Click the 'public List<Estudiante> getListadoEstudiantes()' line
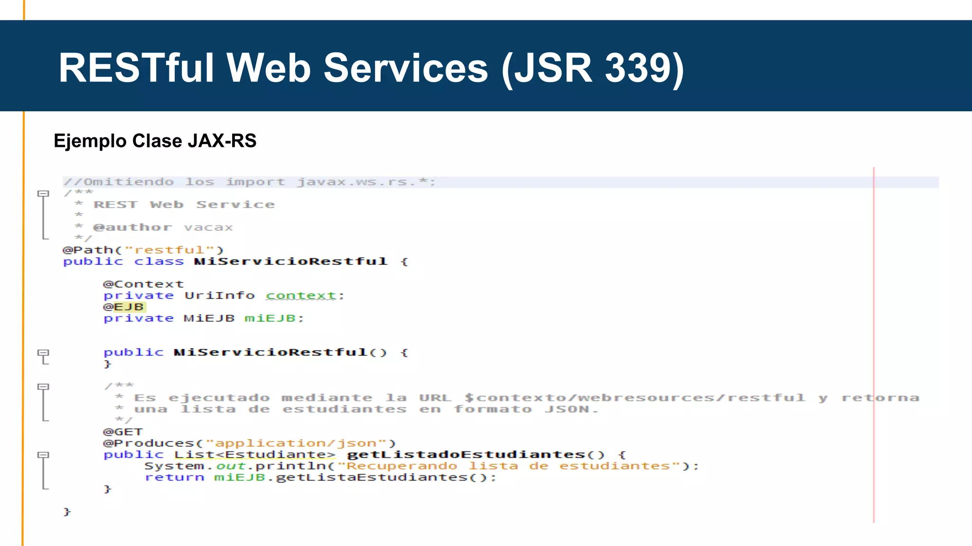 (365, 455)
